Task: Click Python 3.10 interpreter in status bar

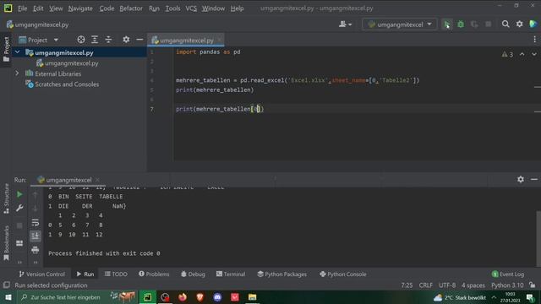Action: click(x=507, y=285)
